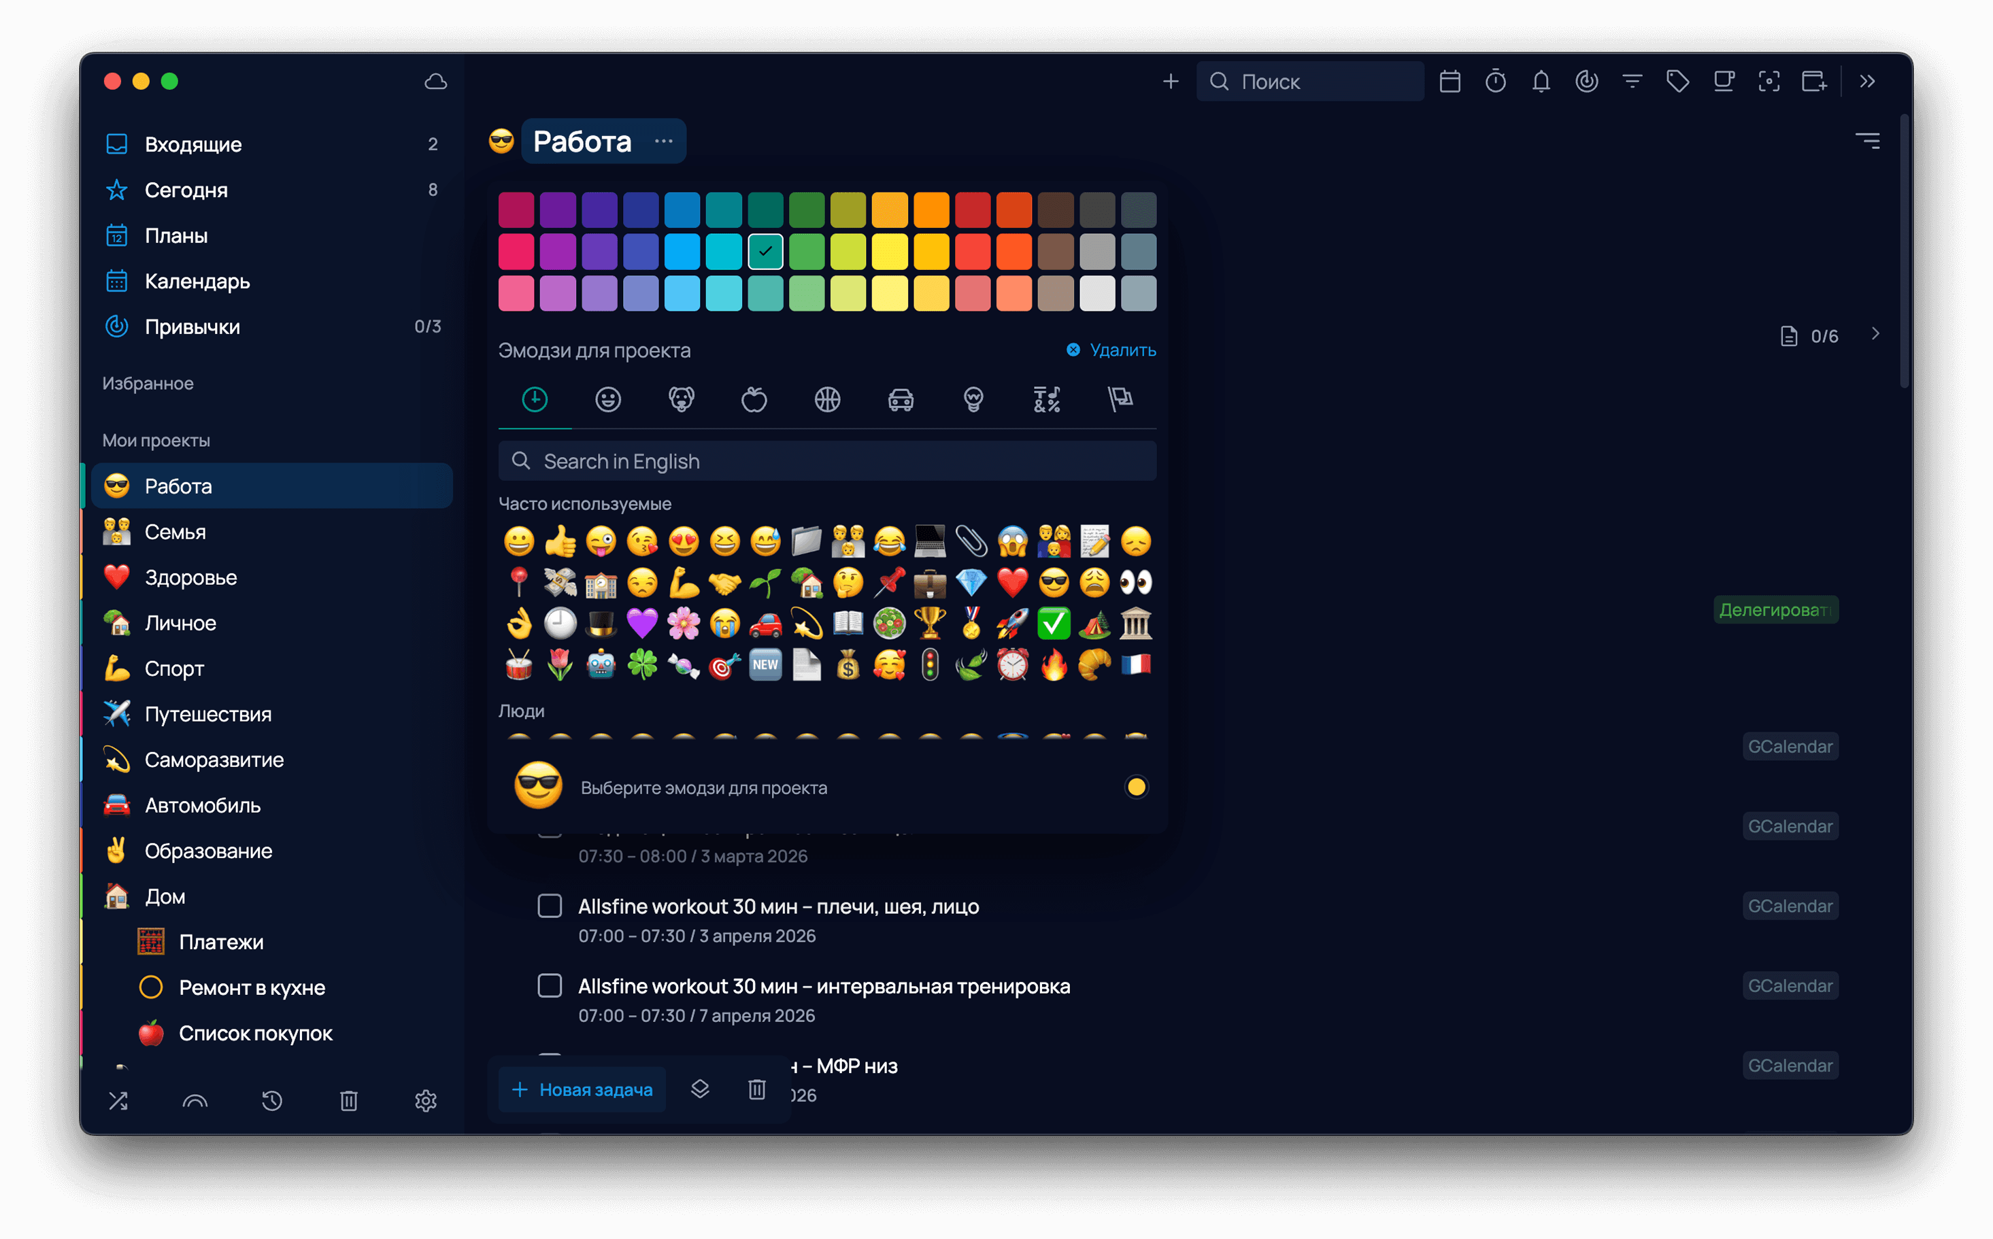The image size is (1993, 1239).
Task: Open the tags icon in toolbar
Action: click(1677, 81)
